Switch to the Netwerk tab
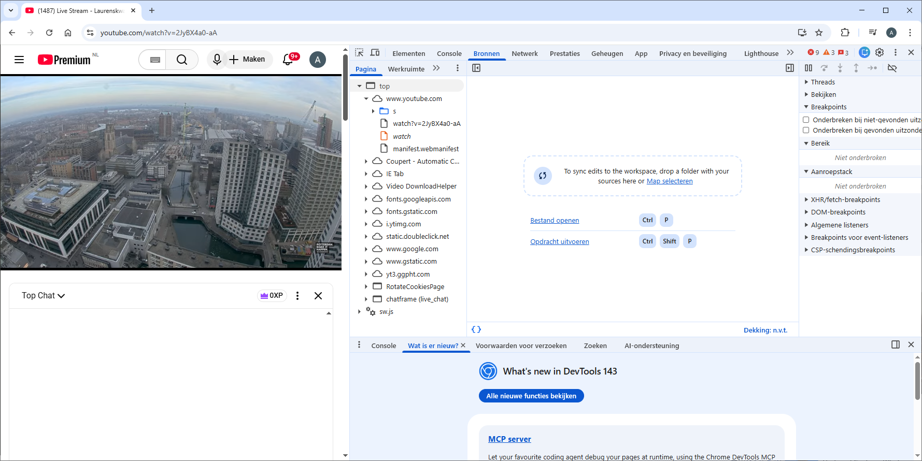 (x=524, y=53)
